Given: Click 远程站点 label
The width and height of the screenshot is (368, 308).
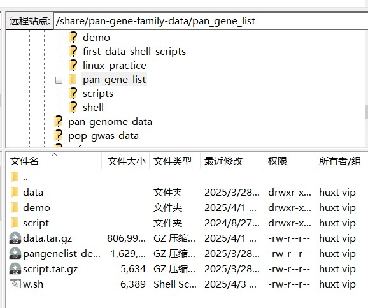Looking at the screenshot, I should 30,21.
